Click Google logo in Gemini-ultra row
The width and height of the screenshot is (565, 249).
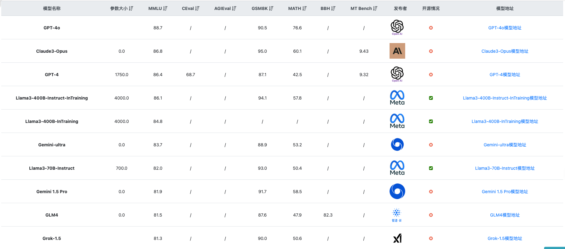point(397,144)
